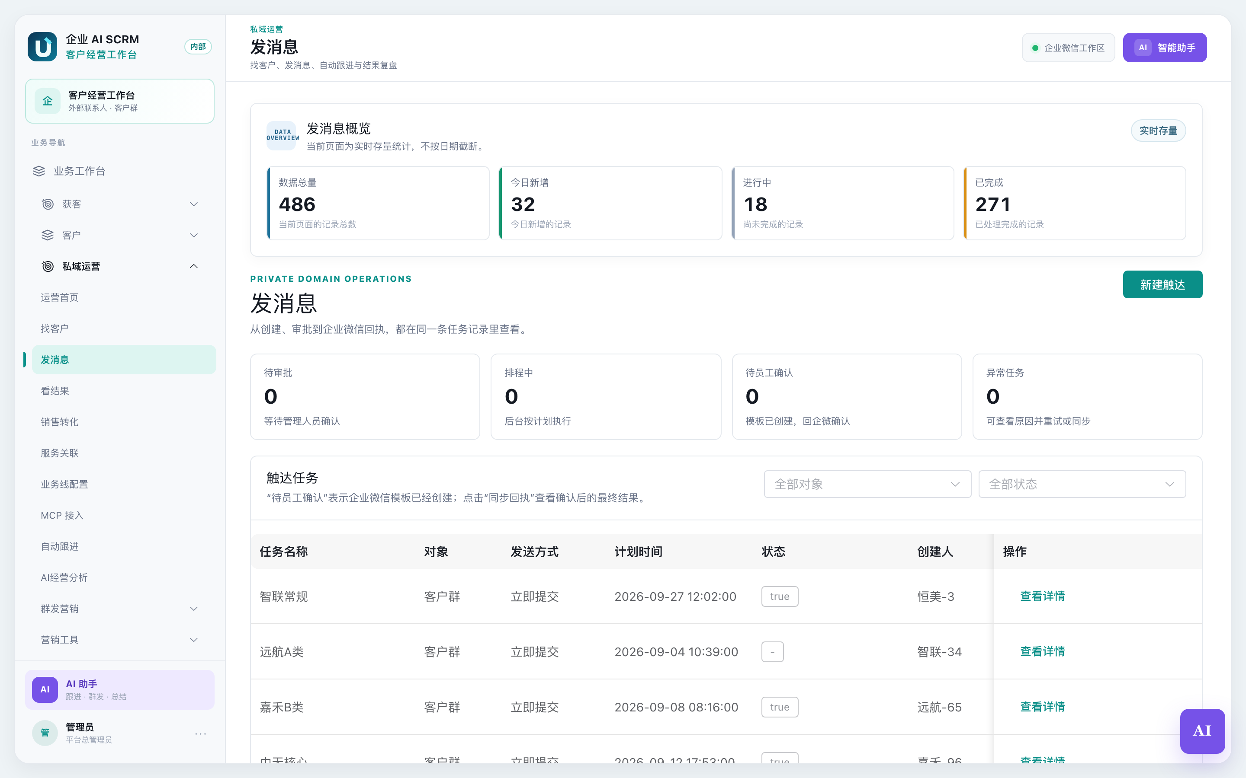Click the 智联常规 task name cell
1246x778 pixels.
284,596
